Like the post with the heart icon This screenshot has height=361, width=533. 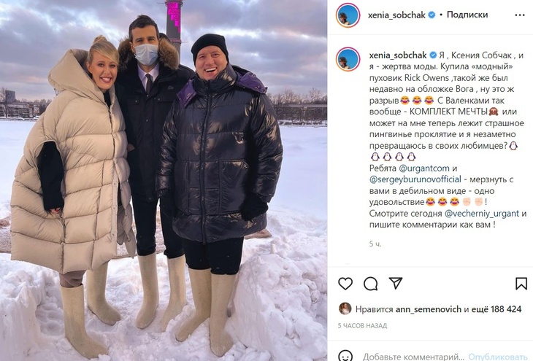point(345,283)
